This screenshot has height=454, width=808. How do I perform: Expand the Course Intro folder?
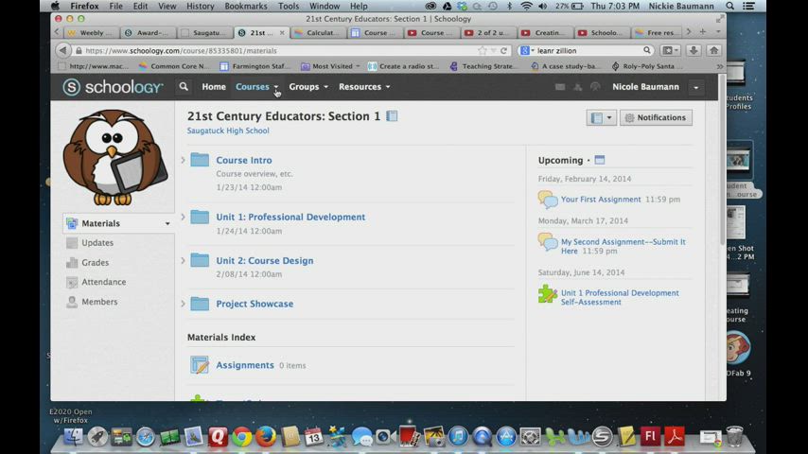click(x=183, y=160)
